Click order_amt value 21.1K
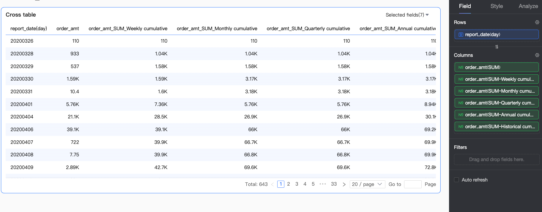Viewport: 542px width, 212px height. [x=73, y=117]
